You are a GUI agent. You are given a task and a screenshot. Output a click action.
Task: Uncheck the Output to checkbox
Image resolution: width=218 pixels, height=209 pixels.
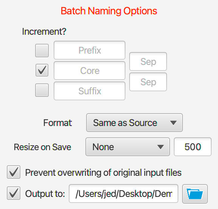[x=14, y=193]
